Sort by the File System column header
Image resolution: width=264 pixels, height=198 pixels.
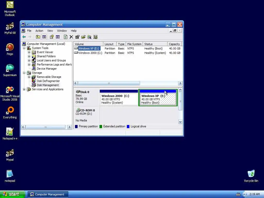click(134, 44)
